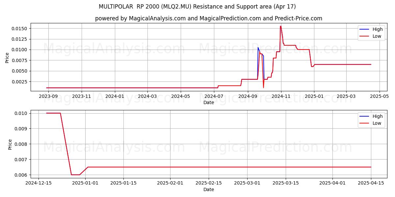Click the 2025-03-01 date tick label

click(x=247, y=183)
